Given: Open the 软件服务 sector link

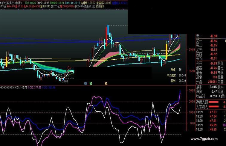Looking at the screenshot, I should pos(100,6).
